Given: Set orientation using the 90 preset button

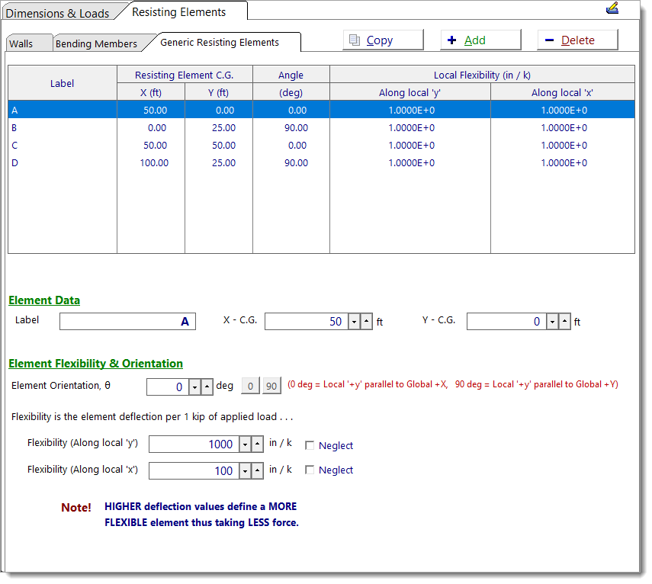Looking at the screenshot, I should point(271,386).
